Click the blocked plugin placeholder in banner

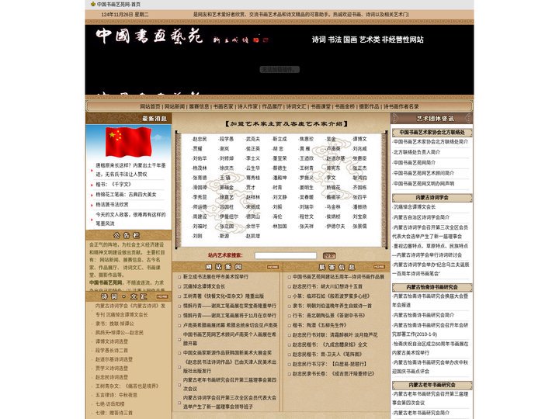pyautogui.click(x=279, y=70)
